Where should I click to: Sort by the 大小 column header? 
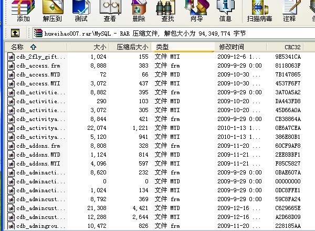coord(88,47)
